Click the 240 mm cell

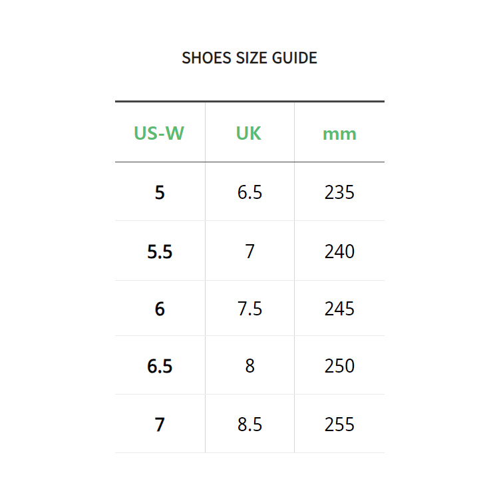[x=339, y=251]
